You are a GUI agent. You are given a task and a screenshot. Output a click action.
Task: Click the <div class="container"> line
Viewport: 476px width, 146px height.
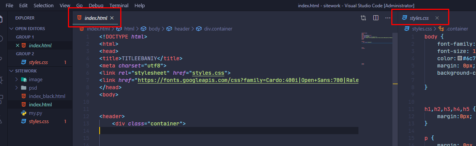coord(148,124)
